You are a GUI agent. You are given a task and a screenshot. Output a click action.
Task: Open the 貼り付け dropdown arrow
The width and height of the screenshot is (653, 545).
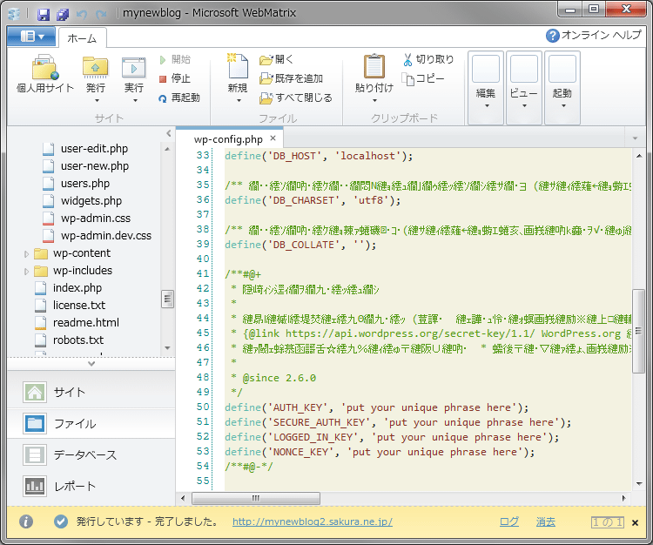click(x=374, y=100)
